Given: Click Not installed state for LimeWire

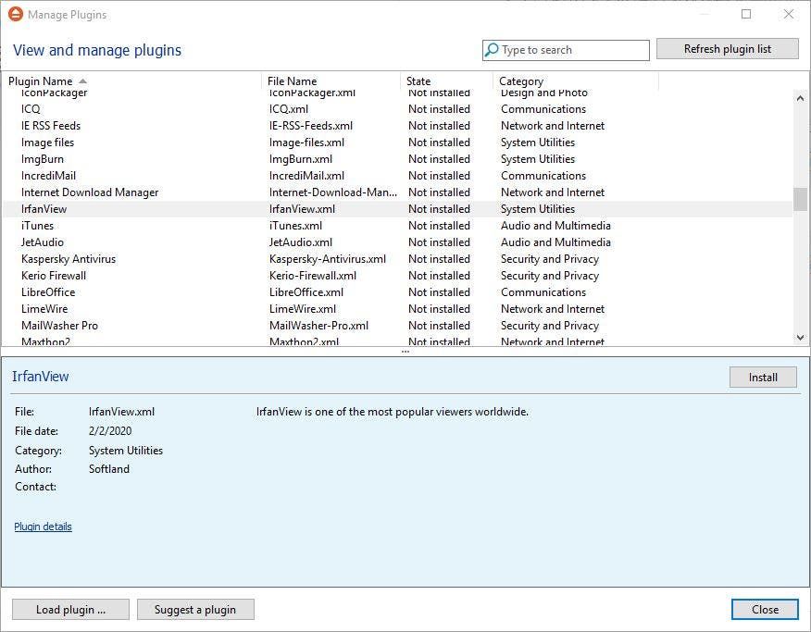Looking at the screenshot, I should click(x=439, y=308).
